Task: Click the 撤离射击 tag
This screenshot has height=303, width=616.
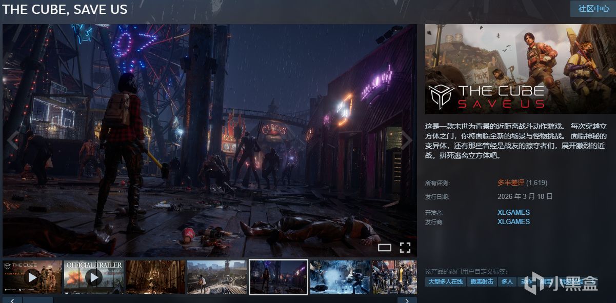Action: [x=482, y=281]
